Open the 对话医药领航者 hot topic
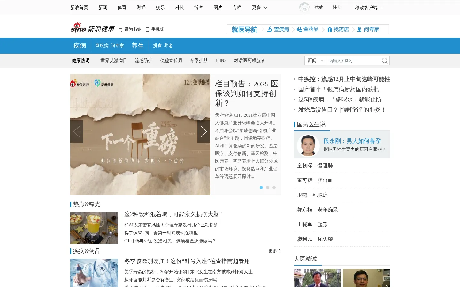Screen dimensions: 460x287 click(249, 61)
